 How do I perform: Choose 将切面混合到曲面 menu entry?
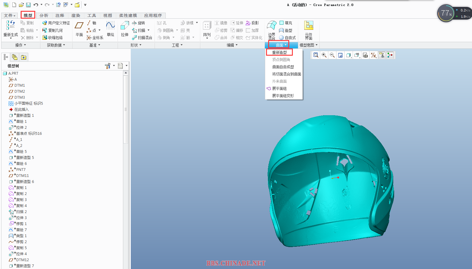tap(287, 74)
